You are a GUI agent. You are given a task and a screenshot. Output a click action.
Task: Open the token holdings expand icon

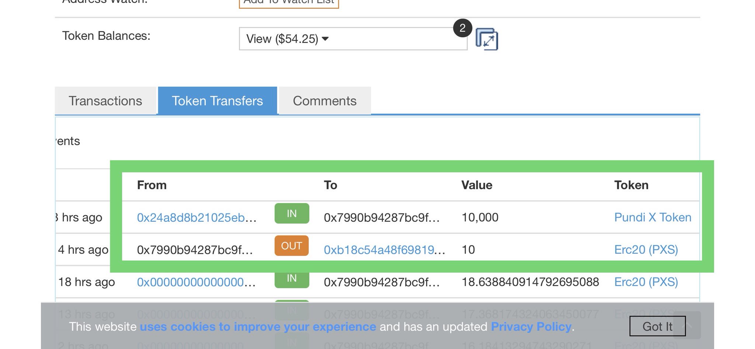487,39
